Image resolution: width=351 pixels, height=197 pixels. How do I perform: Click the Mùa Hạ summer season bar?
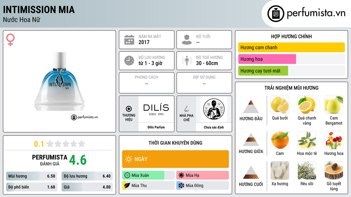[203, 175]
